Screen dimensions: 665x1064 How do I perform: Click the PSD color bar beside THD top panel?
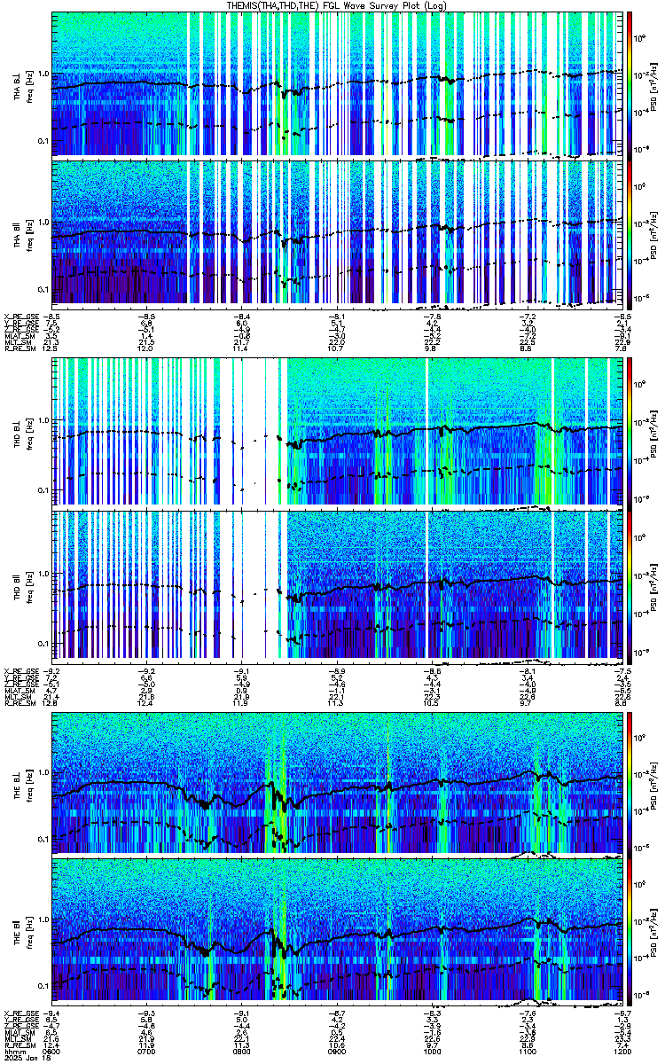[630, 432]
